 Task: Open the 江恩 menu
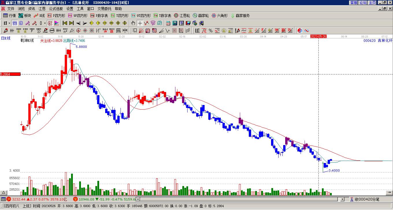[42, 9]
